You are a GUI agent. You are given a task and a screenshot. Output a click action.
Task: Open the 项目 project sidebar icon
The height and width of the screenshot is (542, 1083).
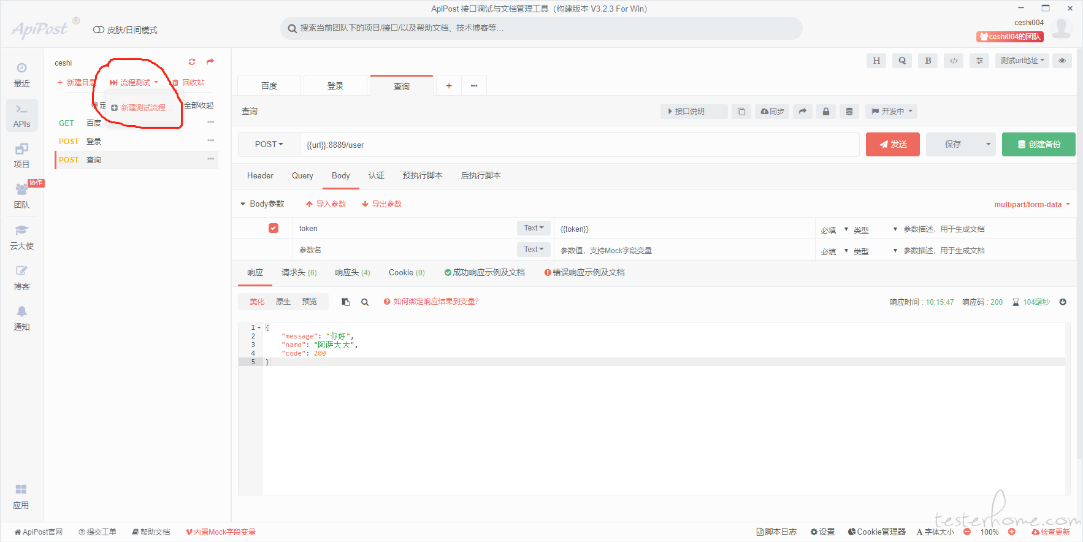tap(21, 156)
